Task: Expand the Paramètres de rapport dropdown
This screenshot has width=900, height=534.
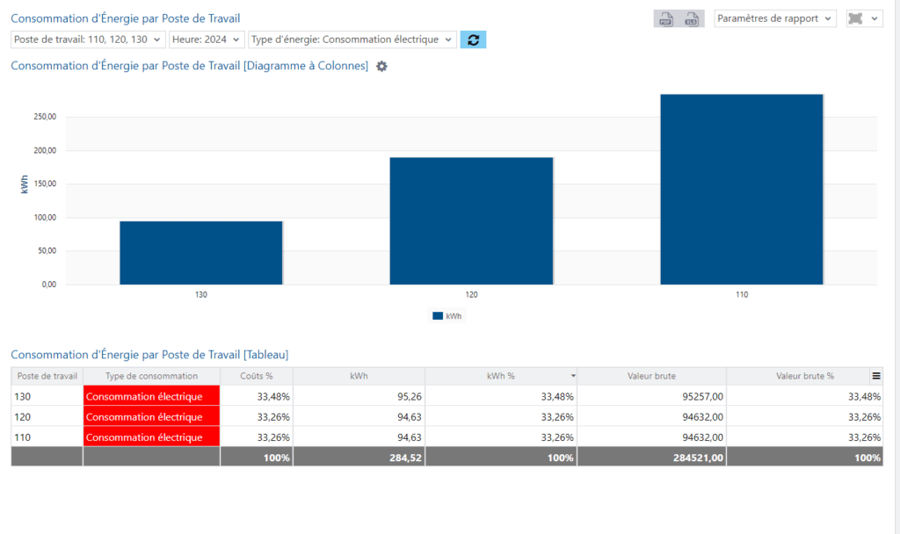Action: (775, 18)
